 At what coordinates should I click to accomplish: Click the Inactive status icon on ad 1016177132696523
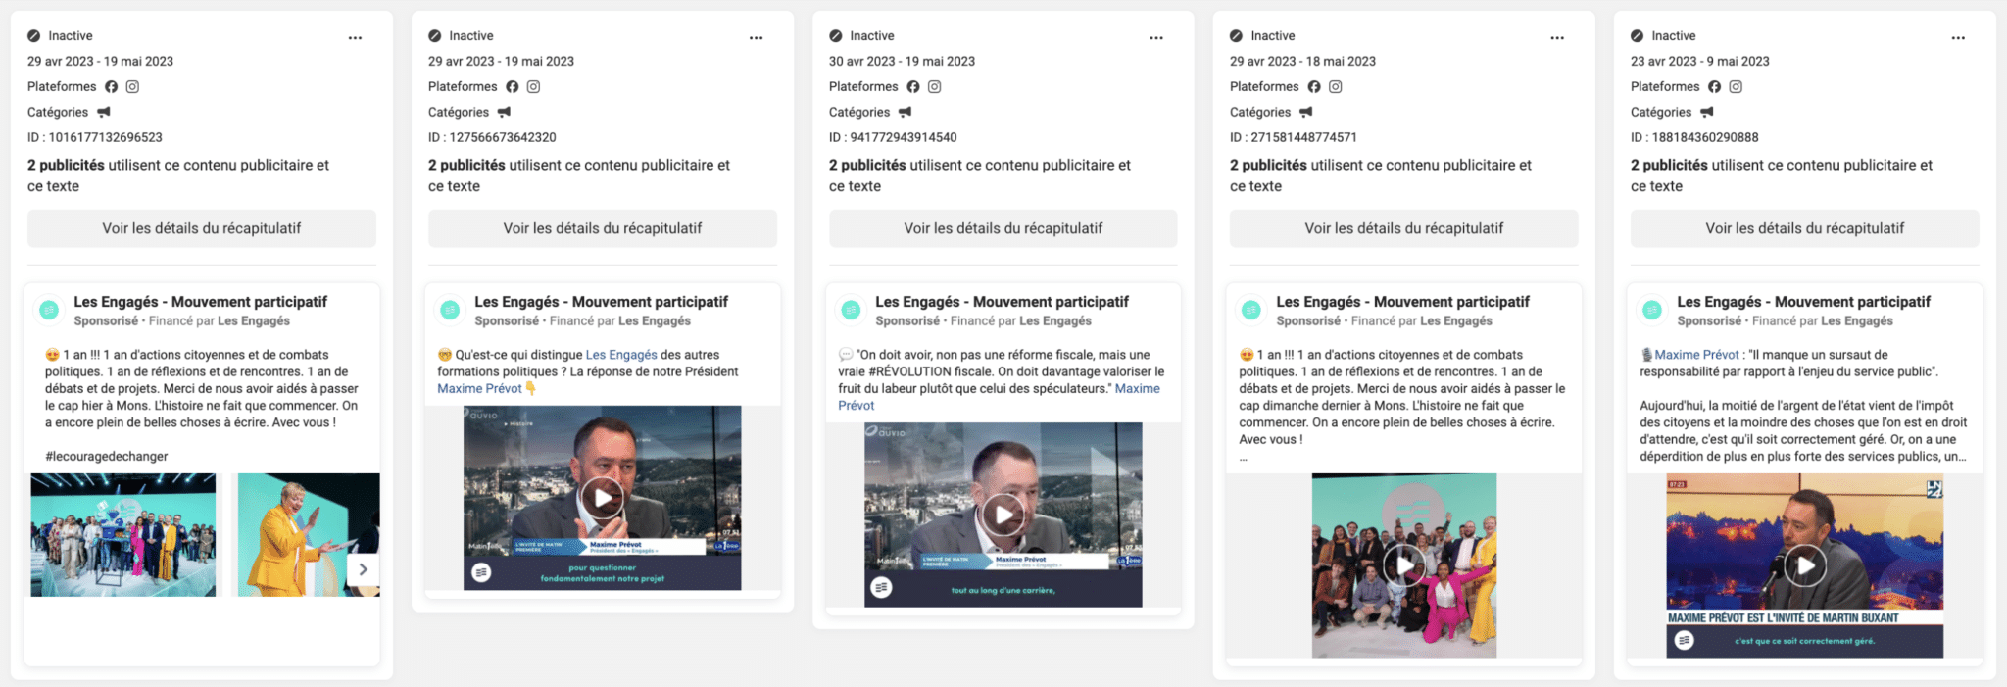point(34,36)
